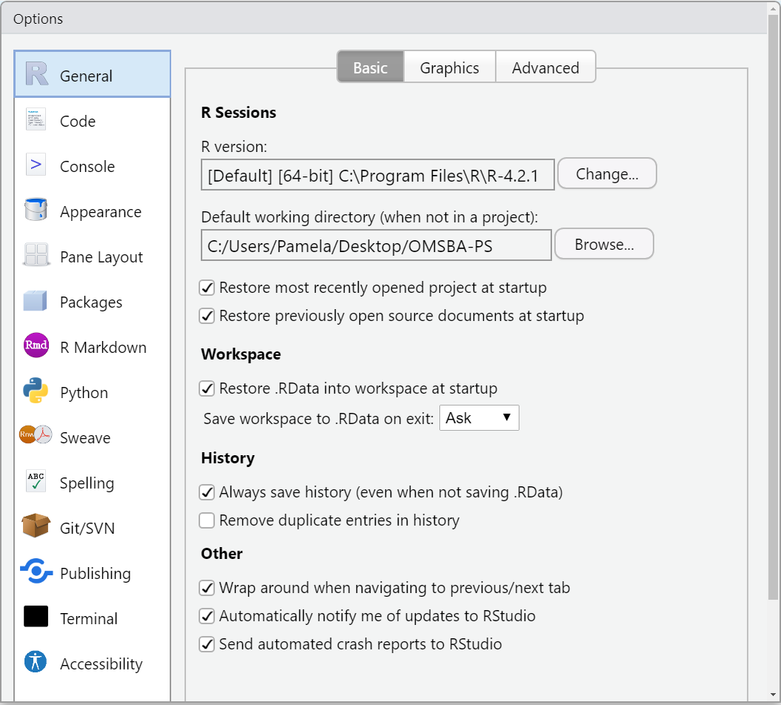This screenshot has height=705, width=781.
Task: Choose the Terminal label in the sidebar
Action: click(89, 619)
